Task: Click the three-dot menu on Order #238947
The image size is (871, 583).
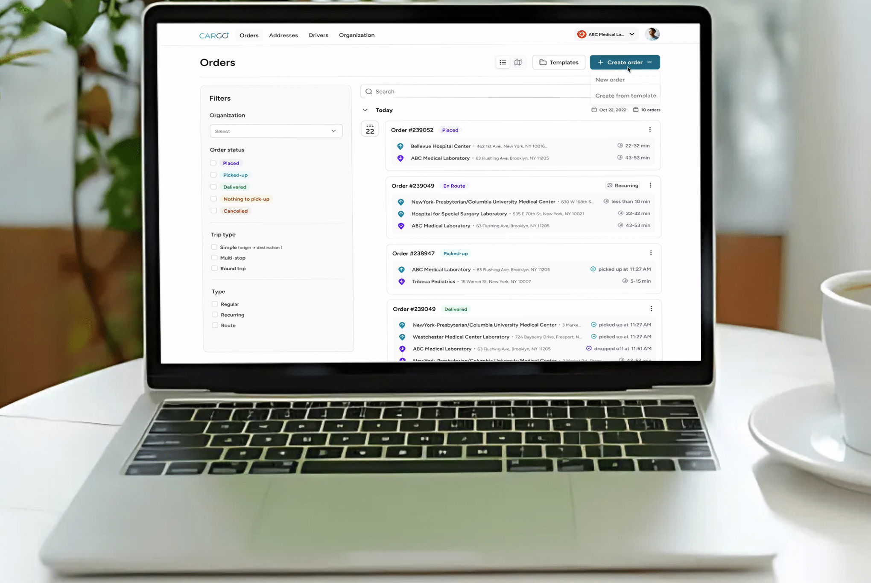Action: [650, 253]
